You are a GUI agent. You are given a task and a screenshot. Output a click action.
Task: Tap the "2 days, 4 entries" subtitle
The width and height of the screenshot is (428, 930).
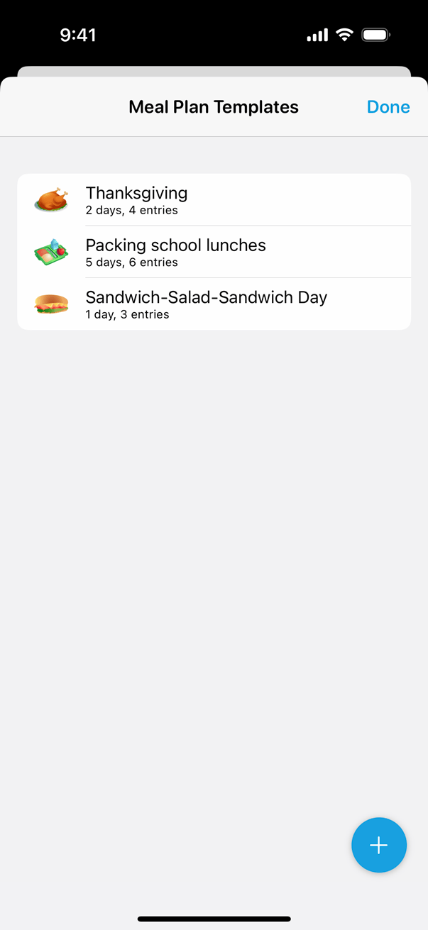click(131, 211)
